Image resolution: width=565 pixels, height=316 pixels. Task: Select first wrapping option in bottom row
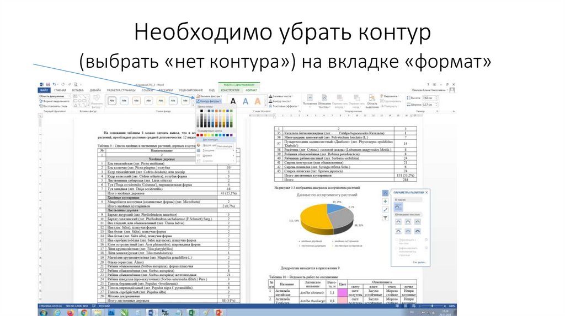click(x=398, y=231)
